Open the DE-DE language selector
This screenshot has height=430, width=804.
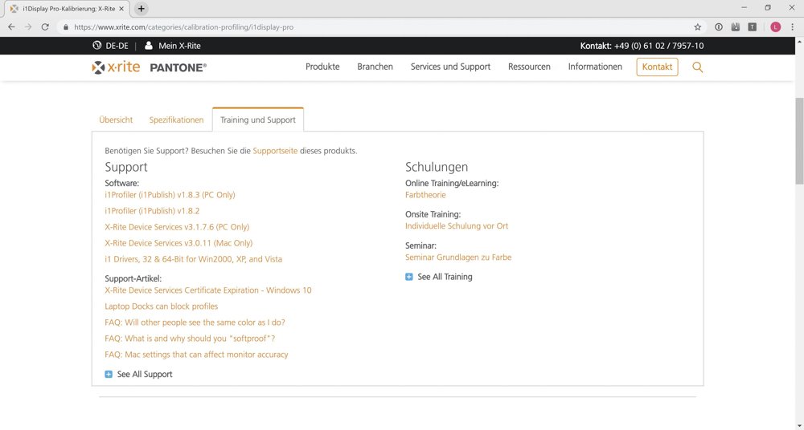(x=110, y=46)
